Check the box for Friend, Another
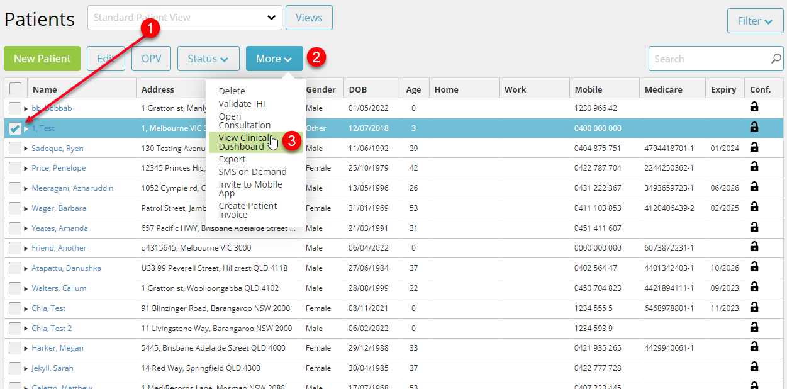The width and height of the screenshot is (787, 389). (x=15, y=248)
